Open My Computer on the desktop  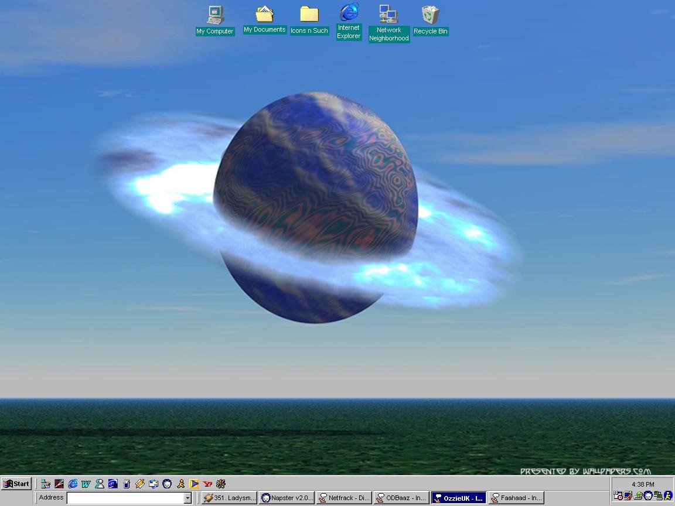coord(215,15)
